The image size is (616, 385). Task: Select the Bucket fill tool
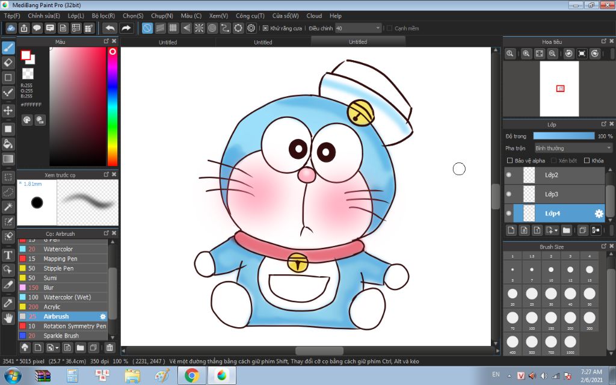point(8,144)
